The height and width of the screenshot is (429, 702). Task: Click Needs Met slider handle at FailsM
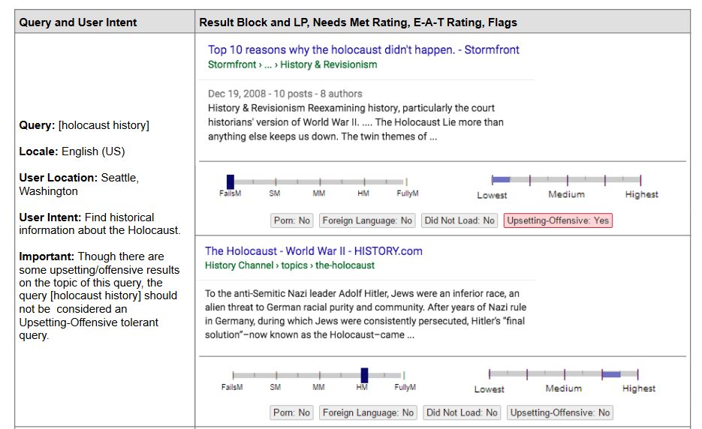click(x=230, y=181)
